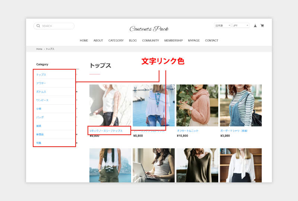Viewport: 298px width, 201px height.
Task: Select バッグ category link
Action: click(x=40, y=117)
